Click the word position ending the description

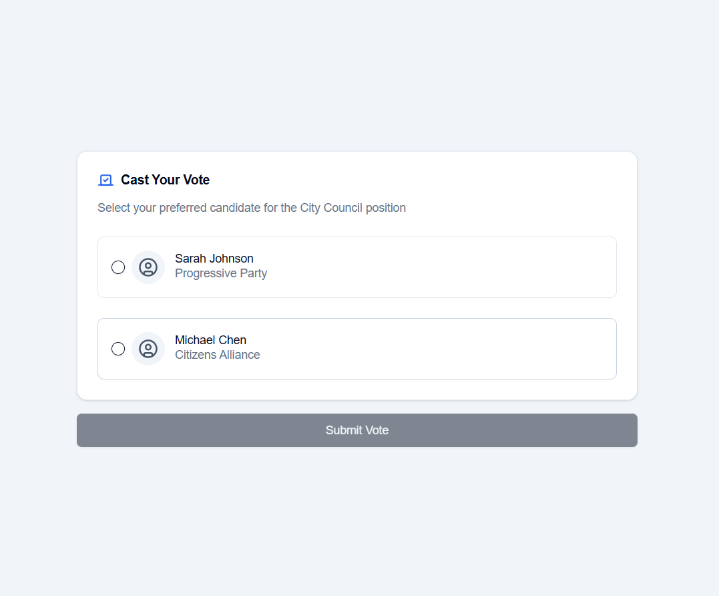(x=385, y=208)
